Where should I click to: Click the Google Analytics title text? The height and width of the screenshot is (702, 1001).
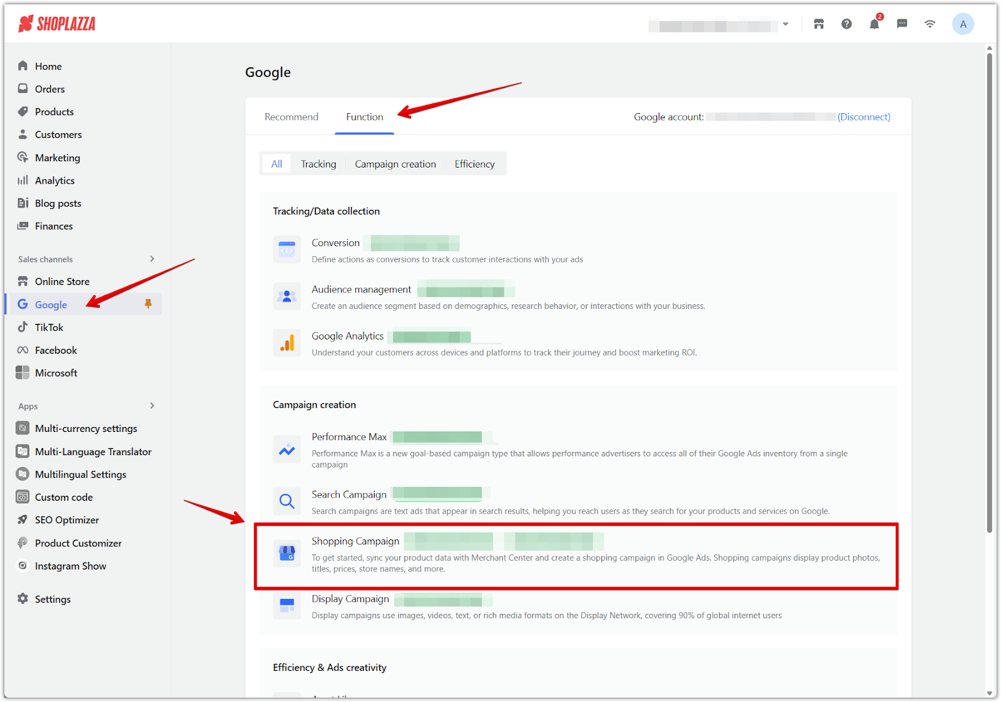click(x=348, y=336)
